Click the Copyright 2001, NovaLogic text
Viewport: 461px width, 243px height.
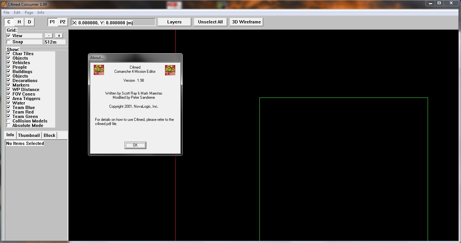[134, 106]
